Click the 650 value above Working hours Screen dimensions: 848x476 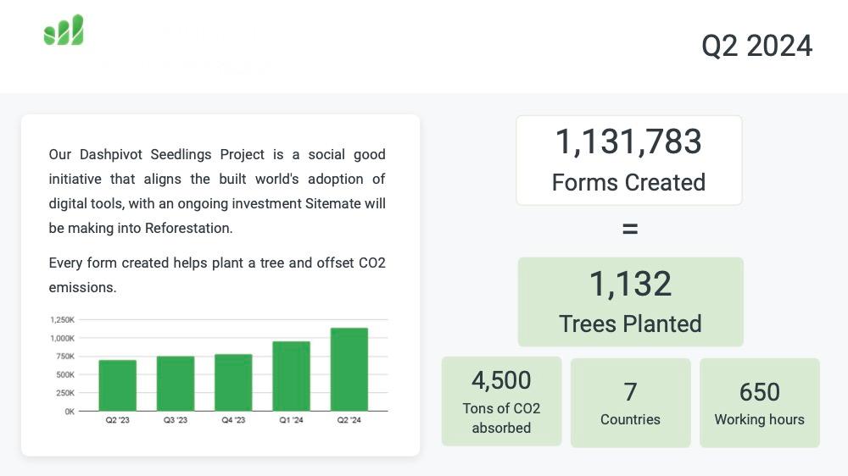[759, 392]
